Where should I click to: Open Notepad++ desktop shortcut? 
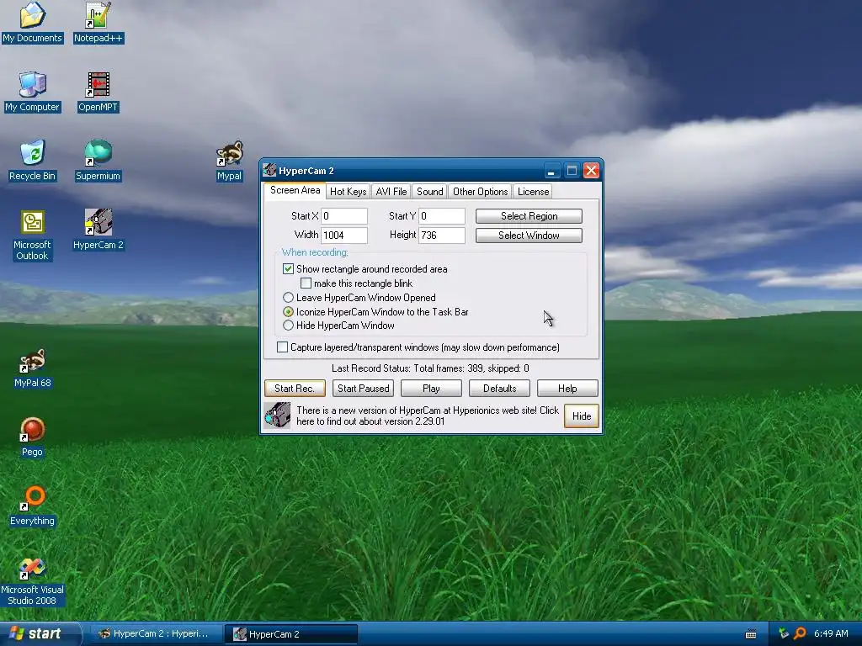point(98,22)
